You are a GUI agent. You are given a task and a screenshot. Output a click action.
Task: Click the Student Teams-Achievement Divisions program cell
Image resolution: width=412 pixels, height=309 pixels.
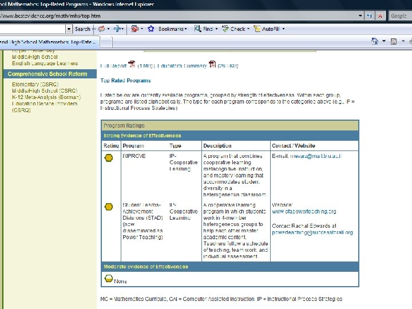point(143,221)
